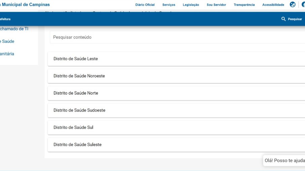Open the Transparência menu
This screenshot has width=305, height=171.
244,5
